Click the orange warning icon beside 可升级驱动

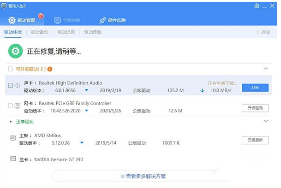coord(50,69)
